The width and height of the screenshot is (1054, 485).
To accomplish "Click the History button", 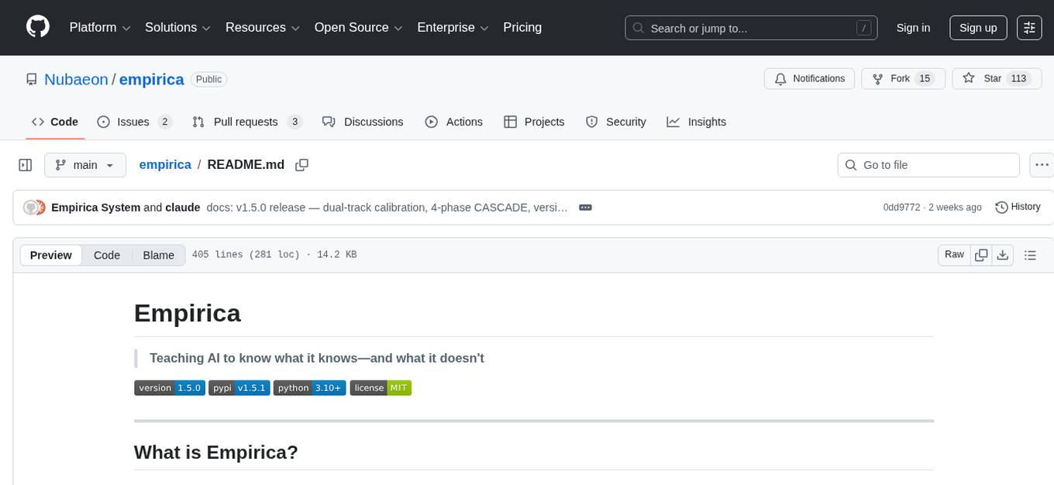I will [1018, 207].
